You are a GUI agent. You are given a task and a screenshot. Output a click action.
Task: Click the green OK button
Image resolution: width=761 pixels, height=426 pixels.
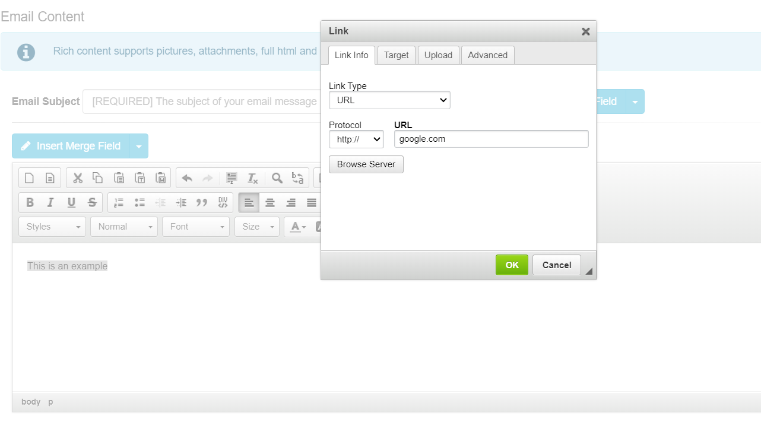coord(512,265)
